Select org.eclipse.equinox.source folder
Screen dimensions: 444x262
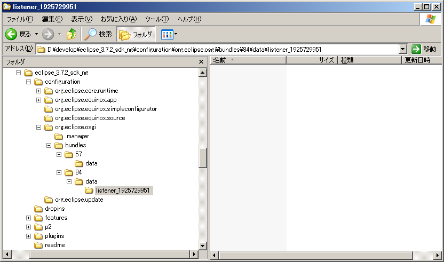coord(90,118)
